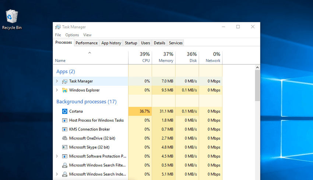The height and width of the screenshot is (180, 313).
Task: Click the Windows Search Filter icon
Action: pyautogui.click(x=65, y=165)
